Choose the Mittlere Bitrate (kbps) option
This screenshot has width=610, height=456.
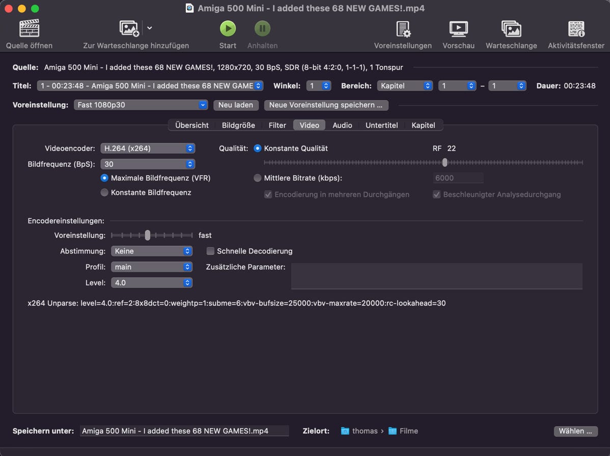point(258,178)
